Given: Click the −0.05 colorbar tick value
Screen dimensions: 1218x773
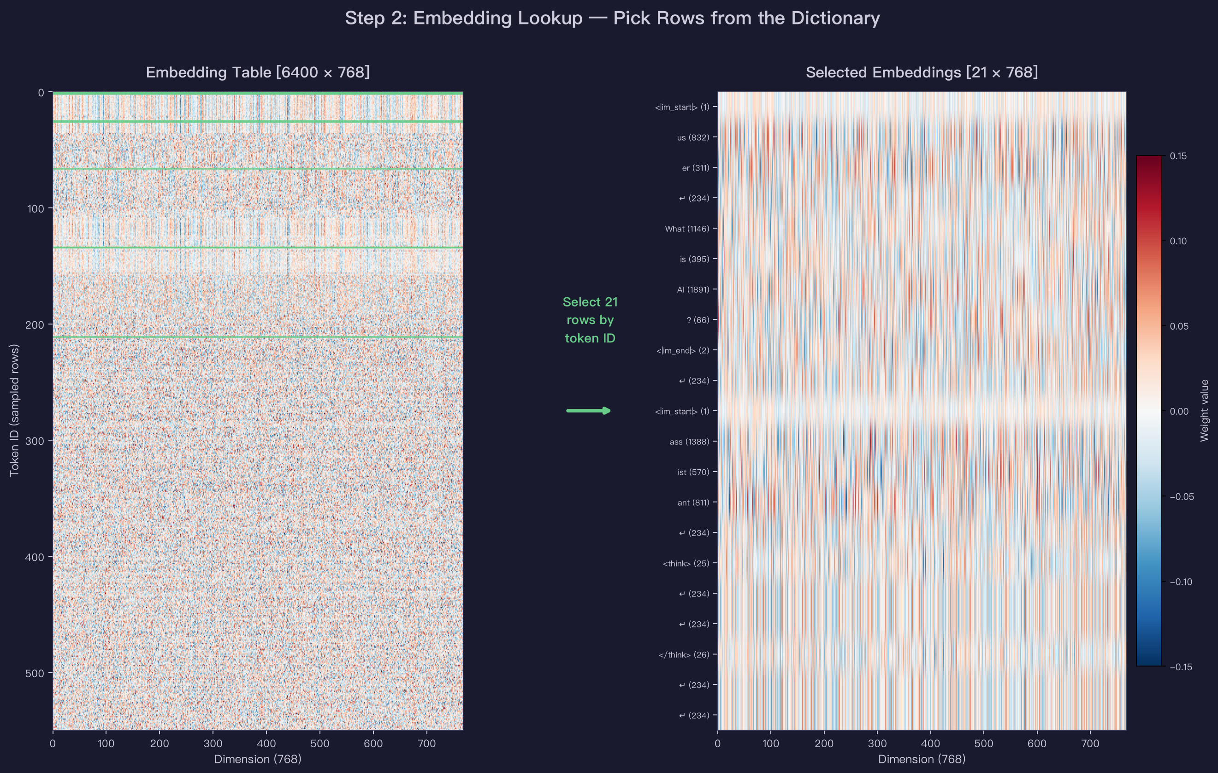Looking at the screenshot, I should 1181,496.
